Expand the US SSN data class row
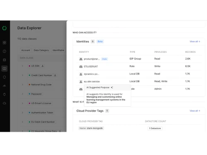 pos(22,66)
